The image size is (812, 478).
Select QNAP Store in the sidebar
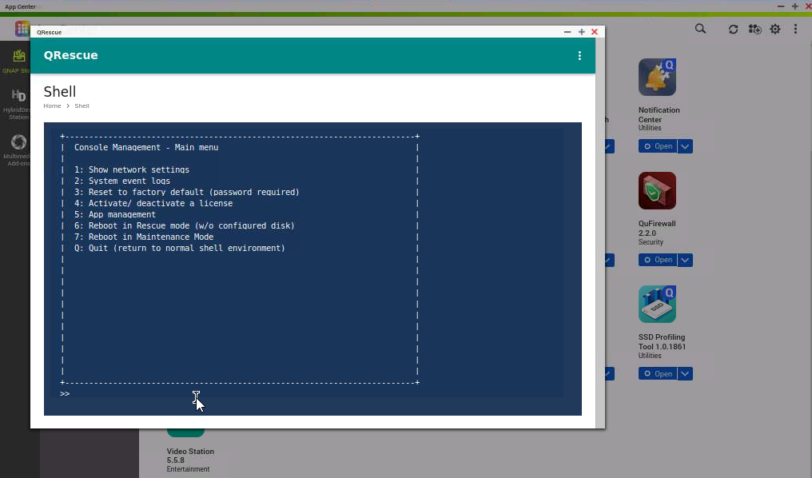[x=18, y=61]
